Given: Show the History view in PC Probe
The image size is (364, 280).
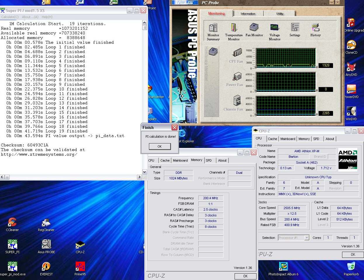Looking at the screenshot, I should 316,30.
